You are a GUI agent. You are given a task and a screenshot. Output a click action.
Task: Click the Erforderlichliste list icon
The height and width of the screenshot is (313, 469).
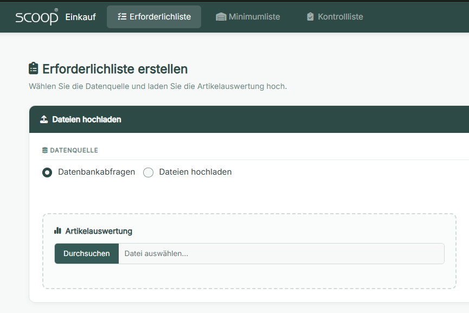(122, 17)
